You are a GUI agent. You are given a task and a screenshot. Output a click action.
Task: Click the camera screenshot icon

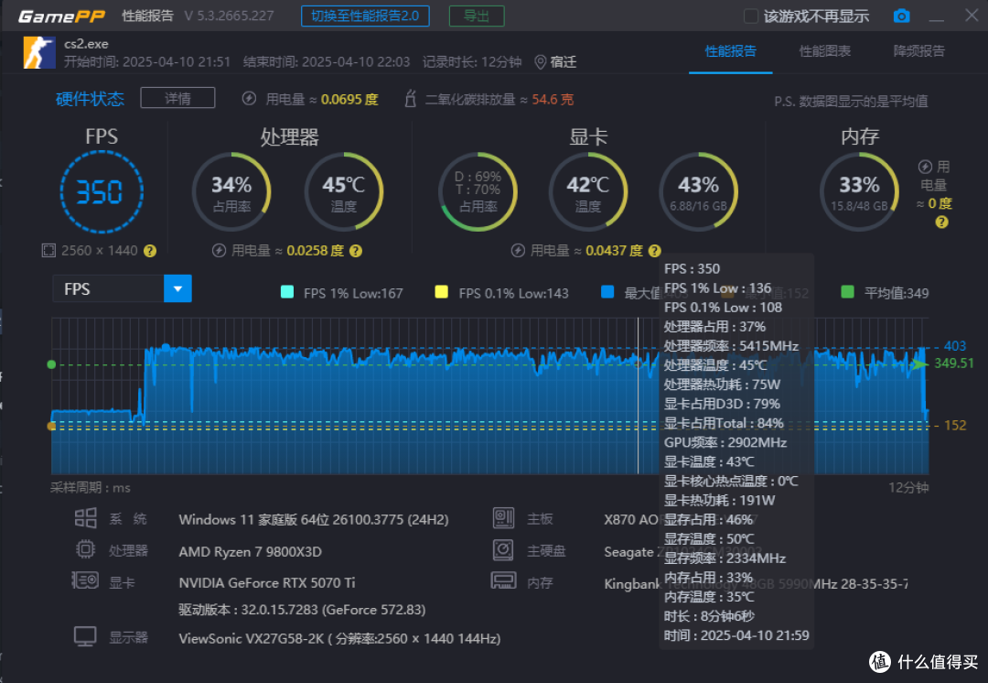click(901, 16)
